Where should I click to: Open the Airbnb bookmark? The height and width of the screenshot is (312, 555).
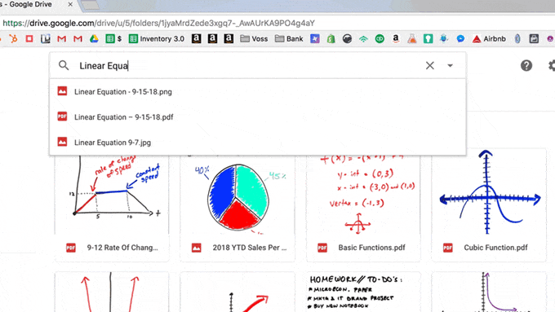[x=489, y=39]
